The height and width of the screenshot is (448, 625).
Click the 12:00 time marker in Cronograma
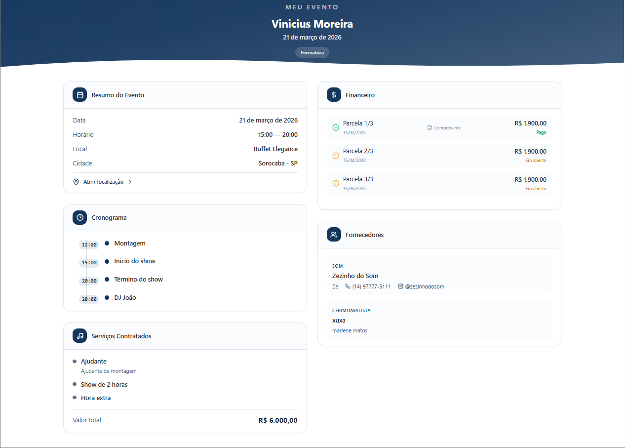(x=89, y=244)
